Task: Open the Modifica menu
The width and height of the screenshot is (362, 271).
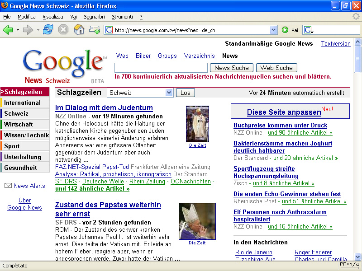Action: tap(27, 17)
